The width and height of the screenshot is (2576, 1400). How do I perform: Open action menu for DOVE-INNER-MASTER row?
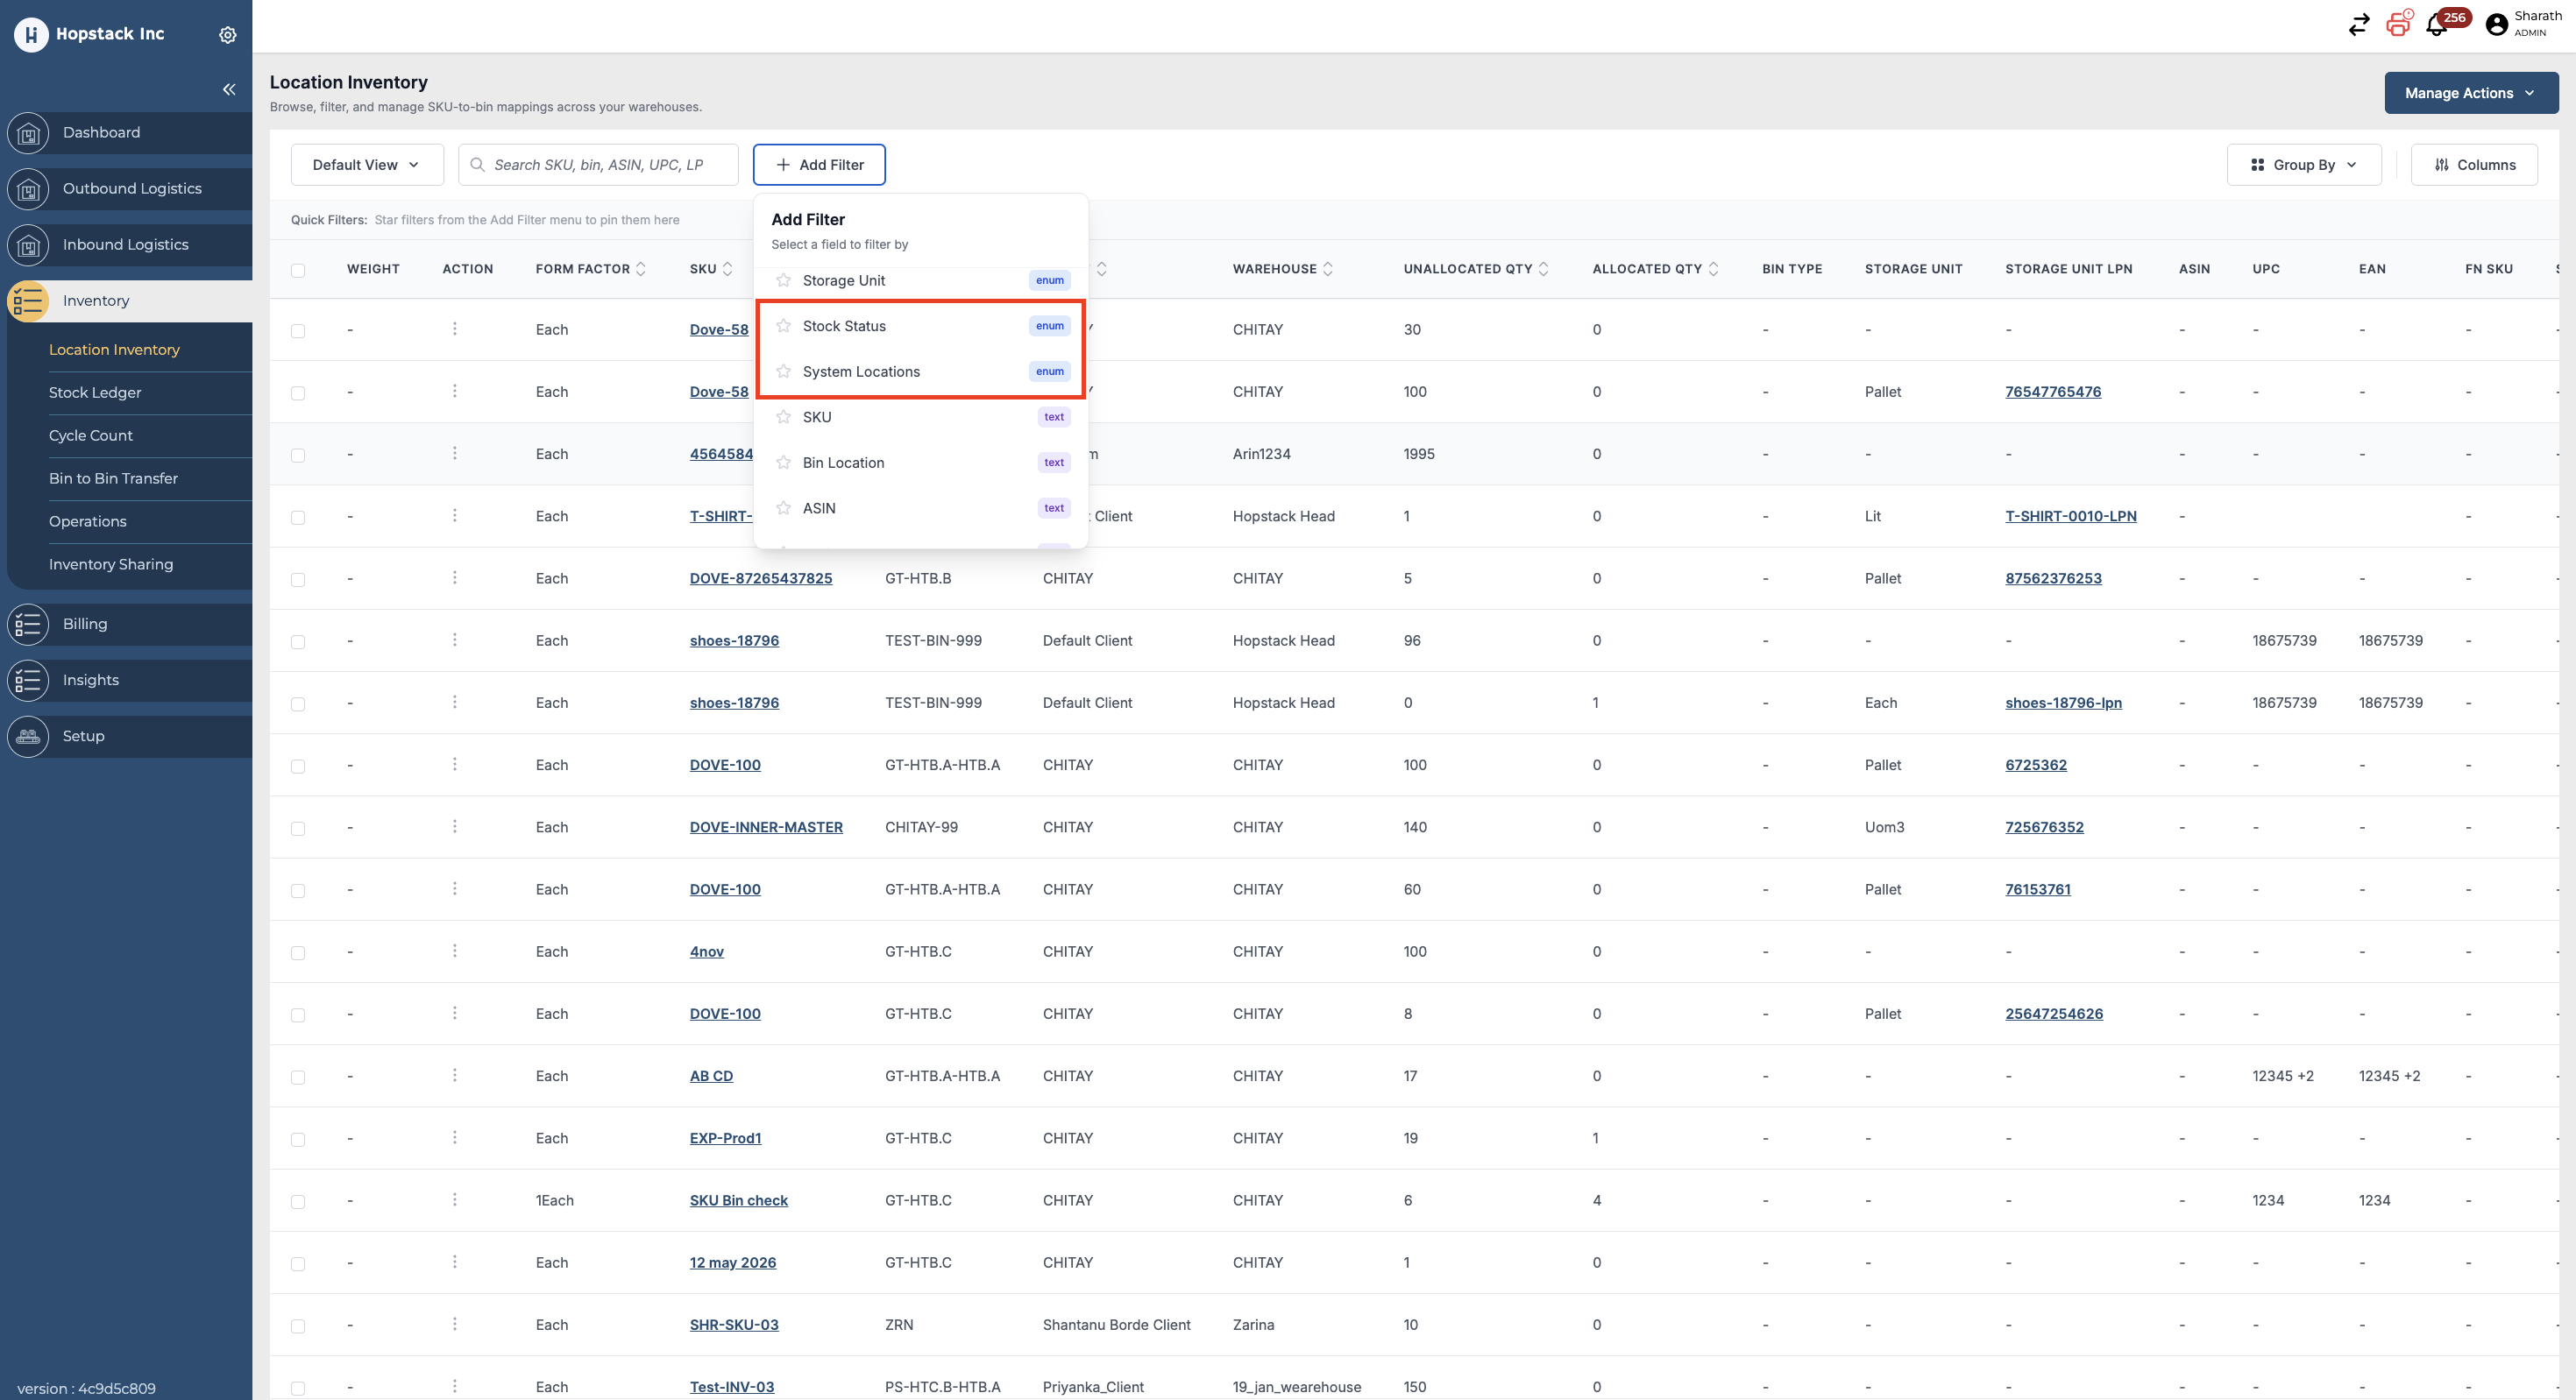455,826
